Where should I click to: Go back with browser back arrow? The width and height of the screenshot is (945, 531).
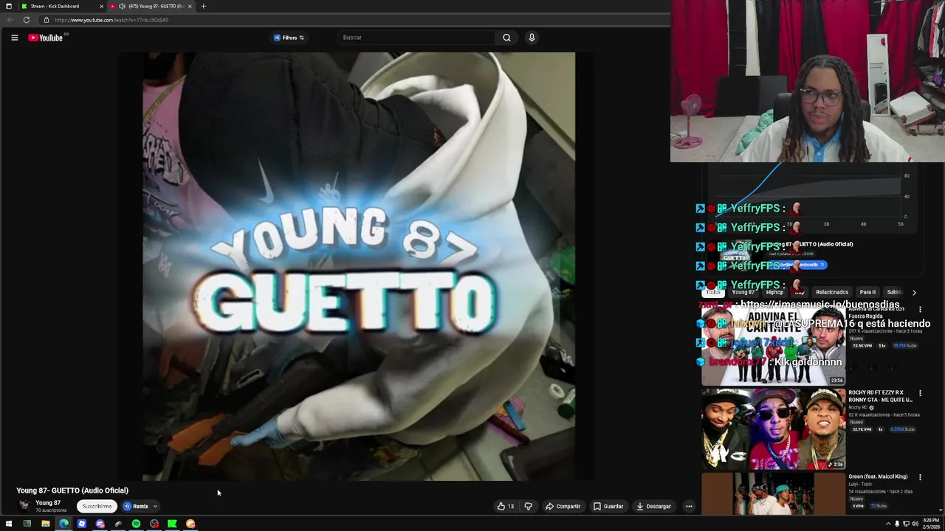pyautogui.click(x=10, y=20)
